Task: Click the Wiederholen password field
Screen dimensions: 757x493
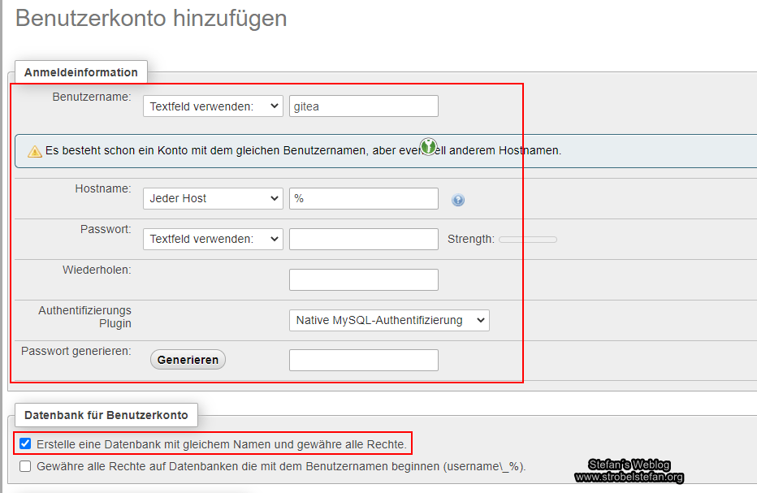Action: pyautogui.click(x=363, y=279)
